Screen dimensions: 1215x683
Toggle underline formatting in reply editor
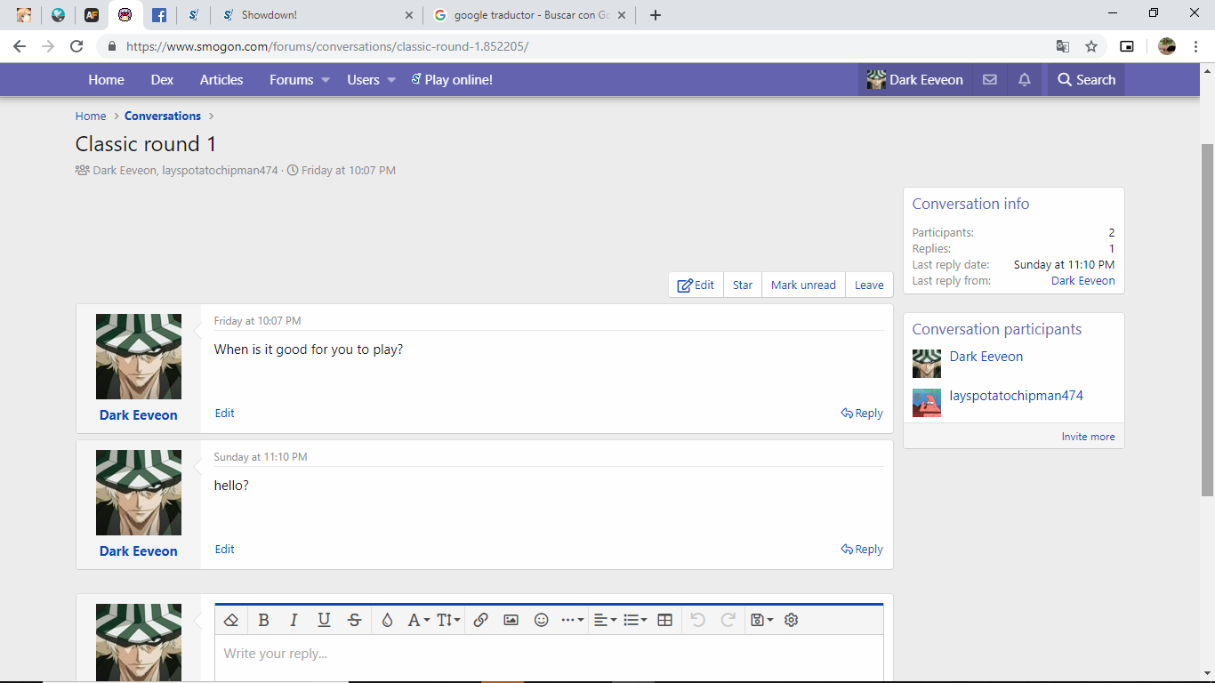(324, 620)
